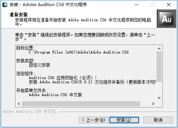Go back with the 上一步(B) button

pos(94,120)
